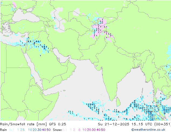Screen dimensions: 171x132
Task: Pick the Rain 10 legend color value
Action: point(30,130)
